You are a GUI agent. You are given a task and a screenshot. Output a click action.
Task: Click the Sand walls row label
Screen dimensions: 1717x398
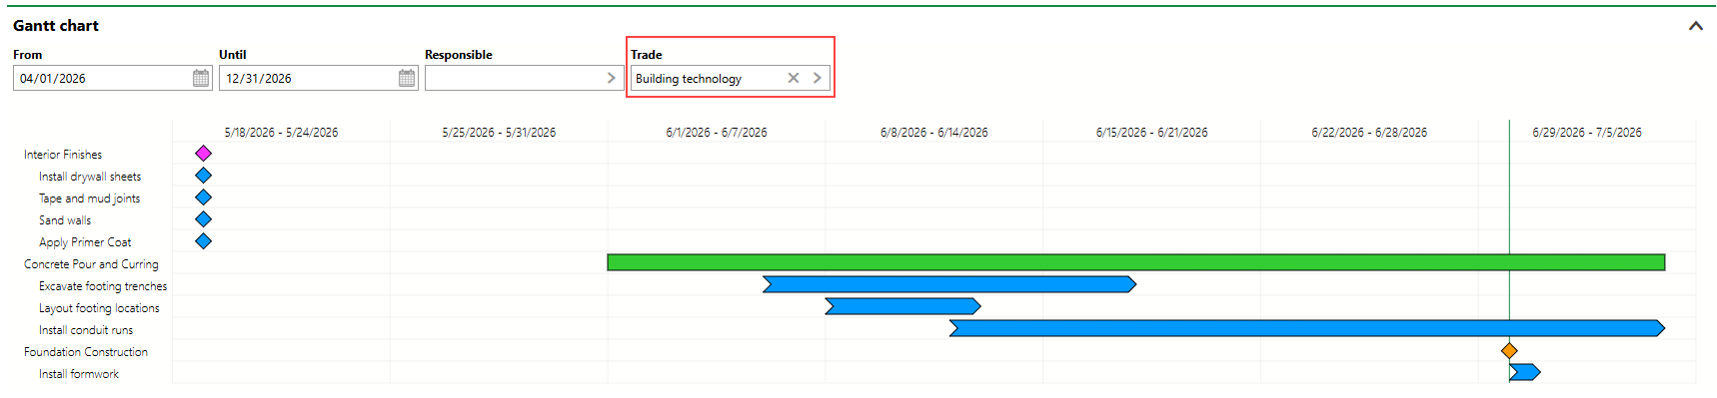65,220
